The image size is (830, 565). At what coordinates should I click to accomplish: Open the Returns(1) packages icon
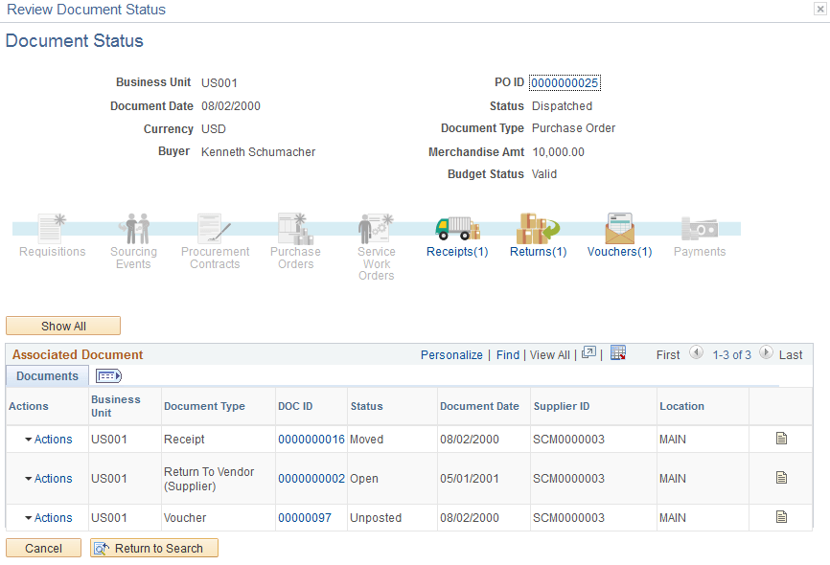pos(538,230)
